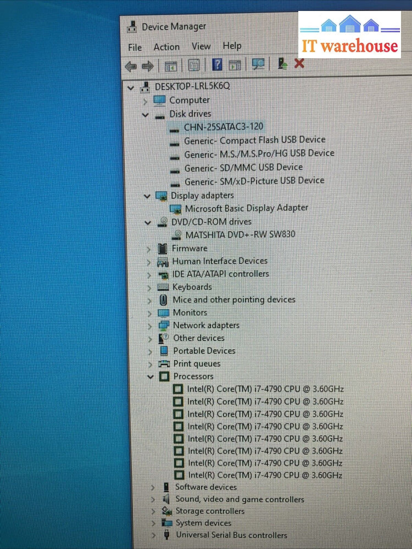This screenshot has height=549, width=412.
Task: Select the CHN-25SATAC3-120 disk drive
Action: (223, 127)
